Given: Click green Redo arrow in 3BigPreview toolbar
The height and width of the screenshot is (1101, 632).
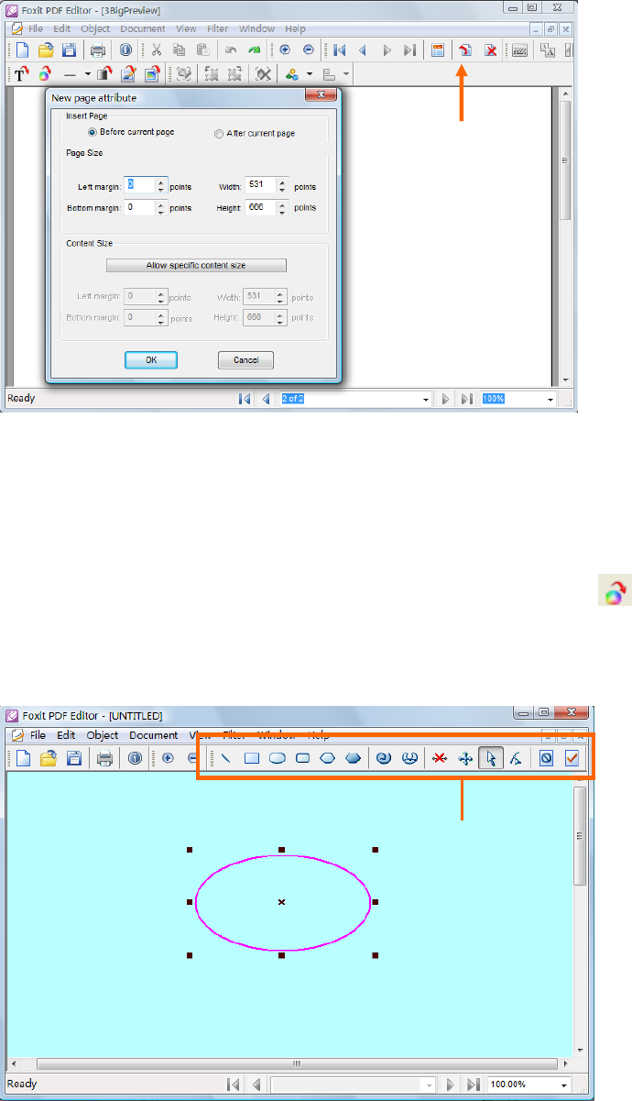Looking at the screenshot, I should coord(255,50).
